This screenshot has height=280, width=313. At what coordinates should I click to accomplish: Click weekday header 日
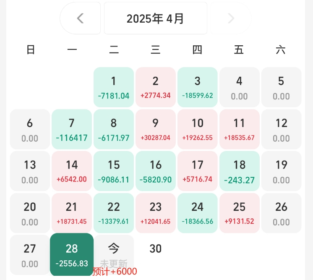coord(31,49)
